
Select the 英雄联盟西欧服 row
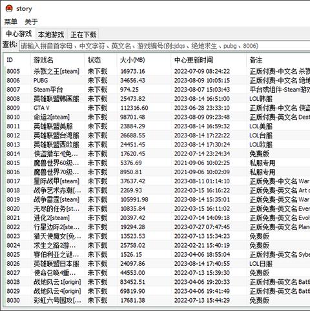(157, 145)
